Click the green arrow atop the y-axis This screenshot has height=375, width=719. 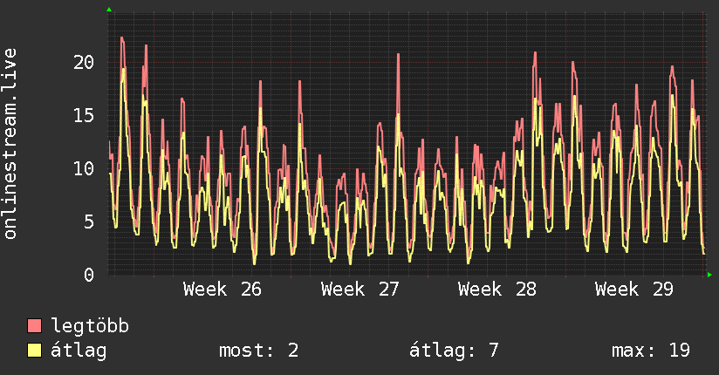[x=109, y=10]
